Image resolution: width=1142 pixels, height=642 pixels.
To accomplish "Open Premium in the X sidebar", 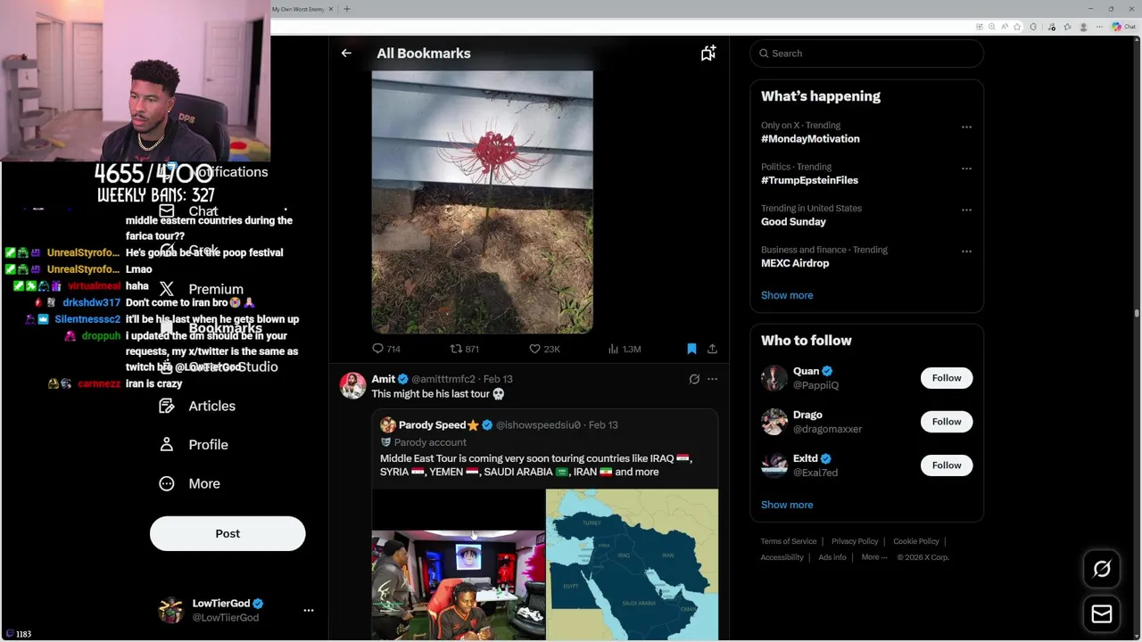I will click(x=201, y=289).
